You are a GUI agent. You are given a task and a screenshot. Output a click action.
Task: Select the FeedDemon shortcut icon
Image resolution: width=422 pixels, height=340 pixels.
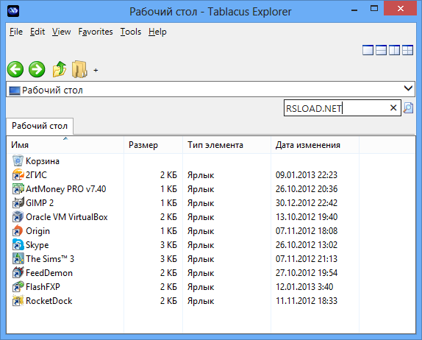click(18, 272)
